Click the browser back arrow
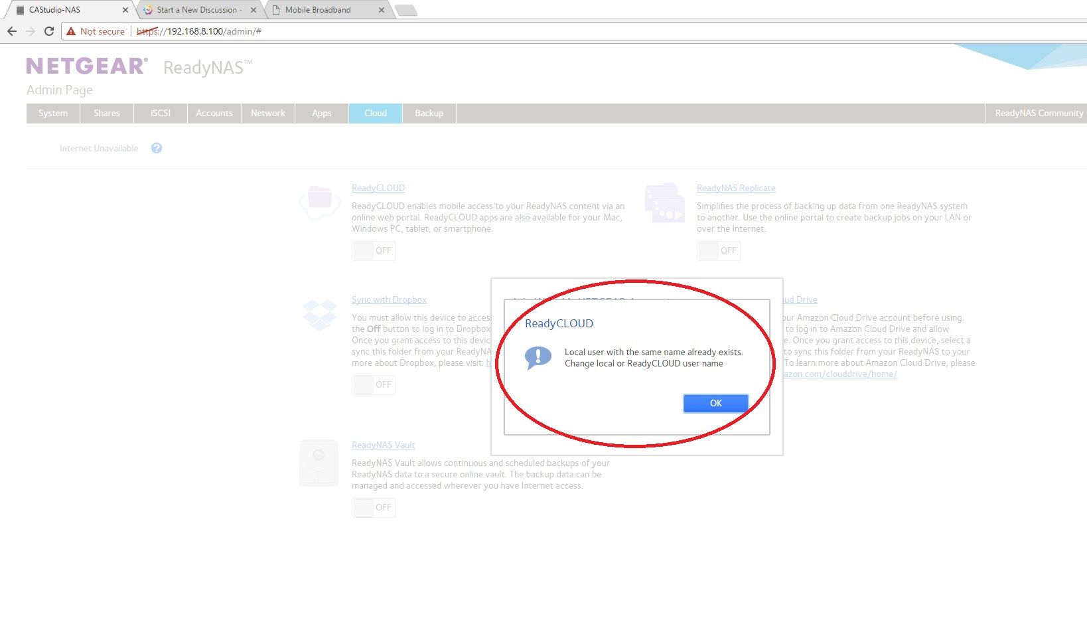The width and height of the screenshot is (1087, 636). (x=12, y=31)
